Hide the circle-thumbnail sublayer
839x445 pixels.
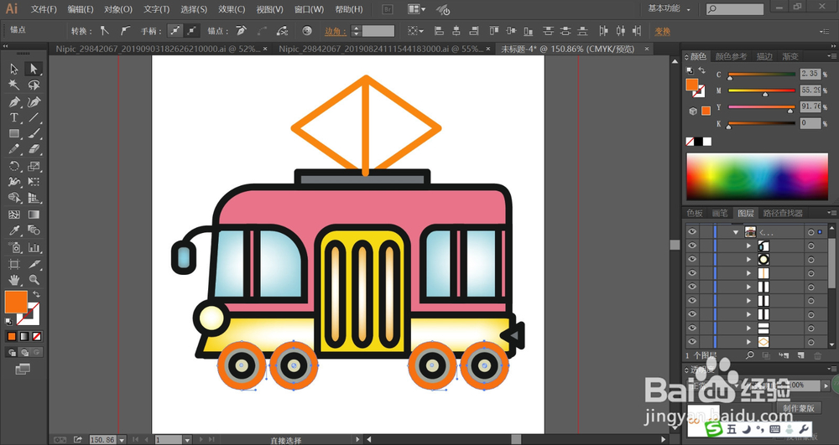click(x=692, y=259)
